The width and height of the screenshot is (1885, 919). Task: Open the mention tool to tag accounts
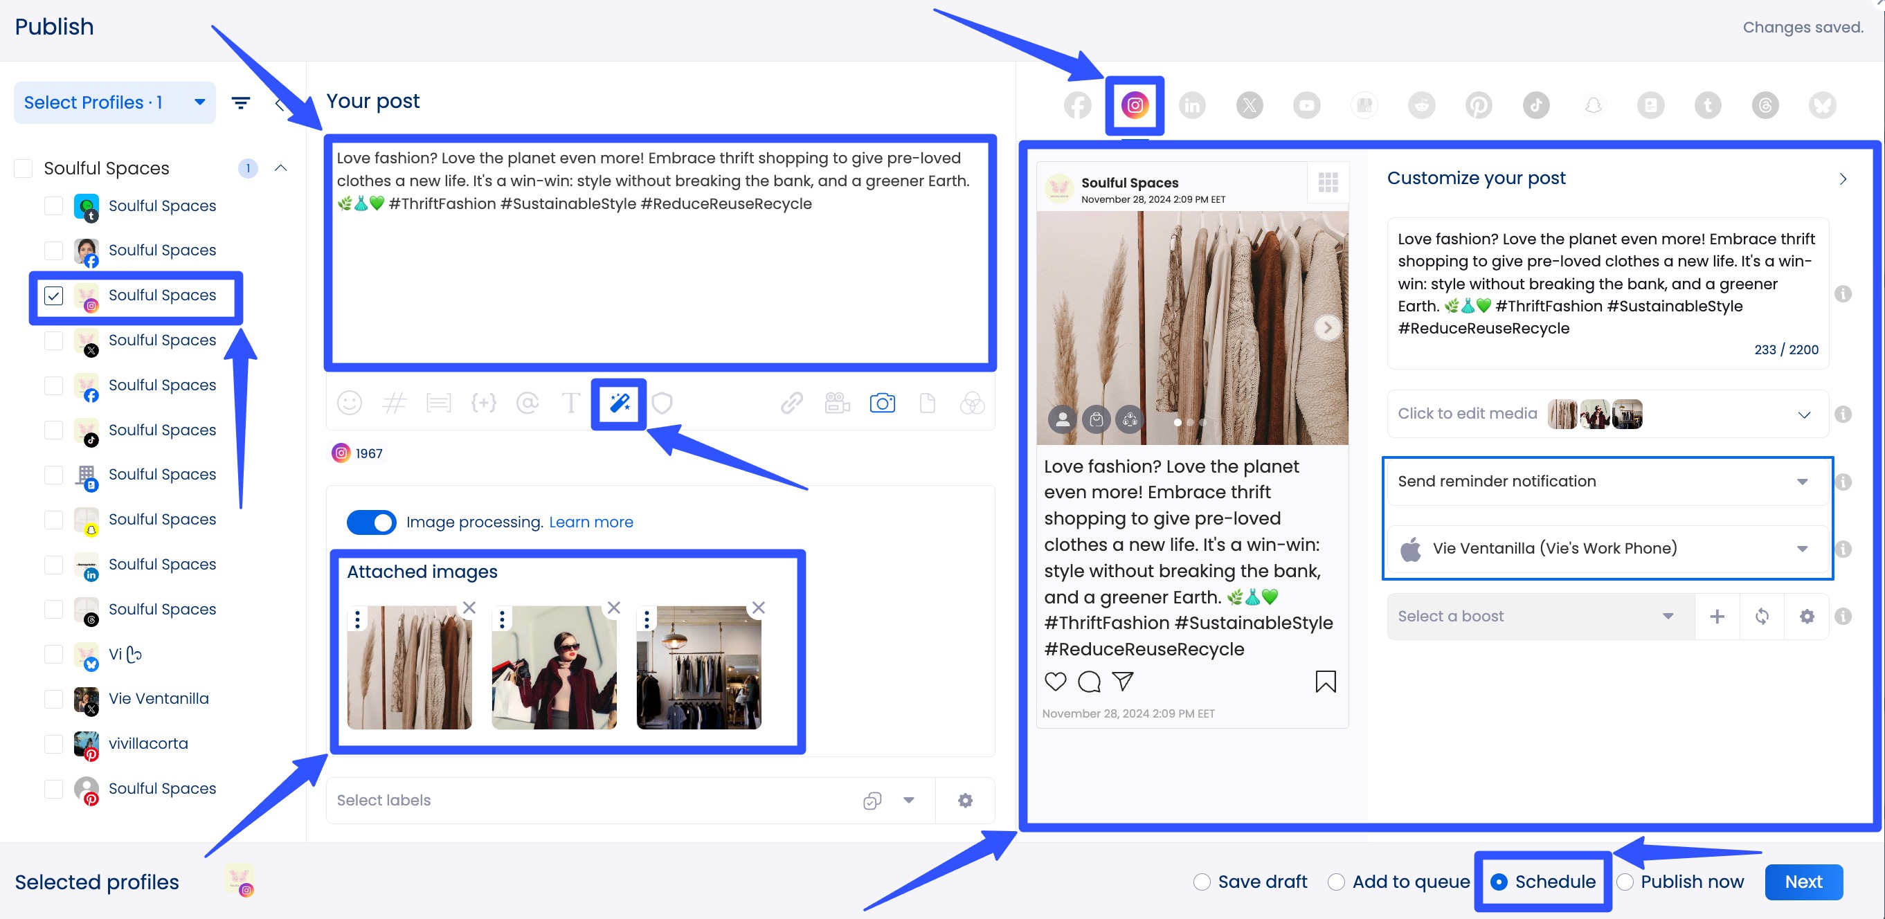click(x=527, y=403)
